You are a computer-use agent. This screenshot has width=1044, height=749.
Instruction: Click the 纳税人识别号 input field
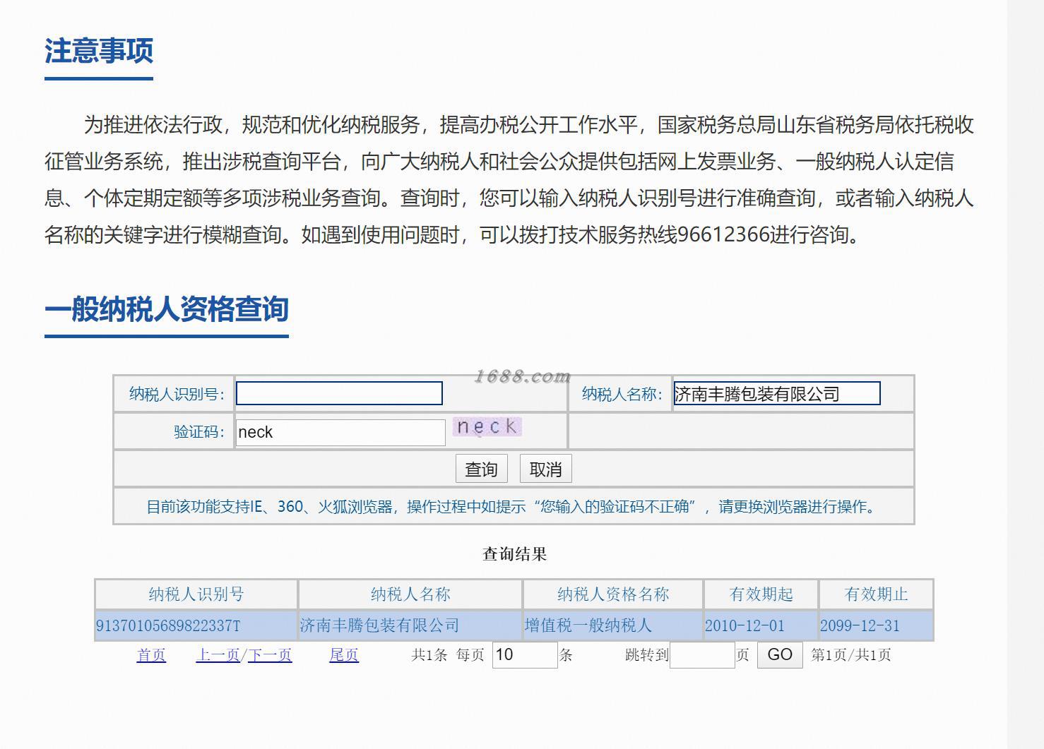click(x=339, y=393)
